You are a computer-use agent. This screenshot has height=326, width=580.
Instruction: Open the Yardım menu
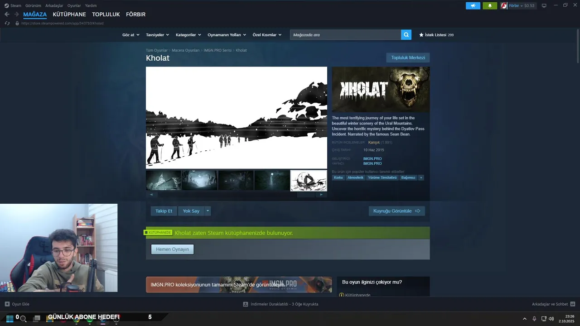click(x=91, y=5)
